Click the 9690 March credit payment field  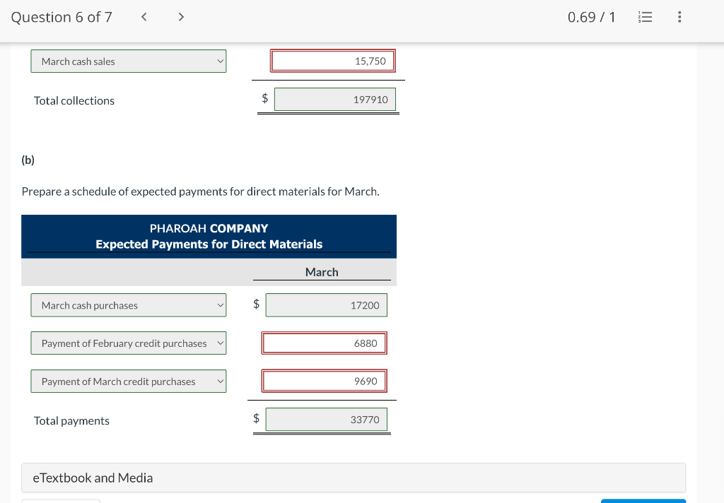[x=324, y=381]
